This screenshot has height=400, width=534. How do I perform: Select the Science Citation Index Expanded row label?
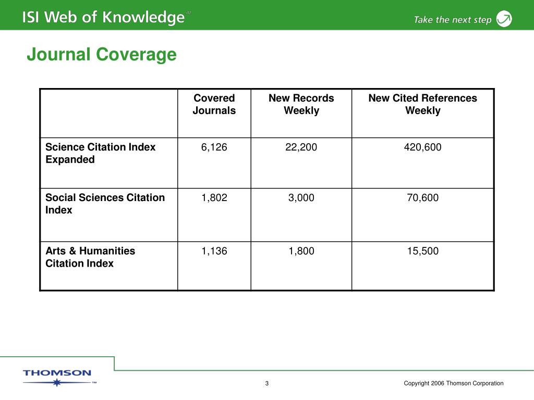(x=101, y=153)
